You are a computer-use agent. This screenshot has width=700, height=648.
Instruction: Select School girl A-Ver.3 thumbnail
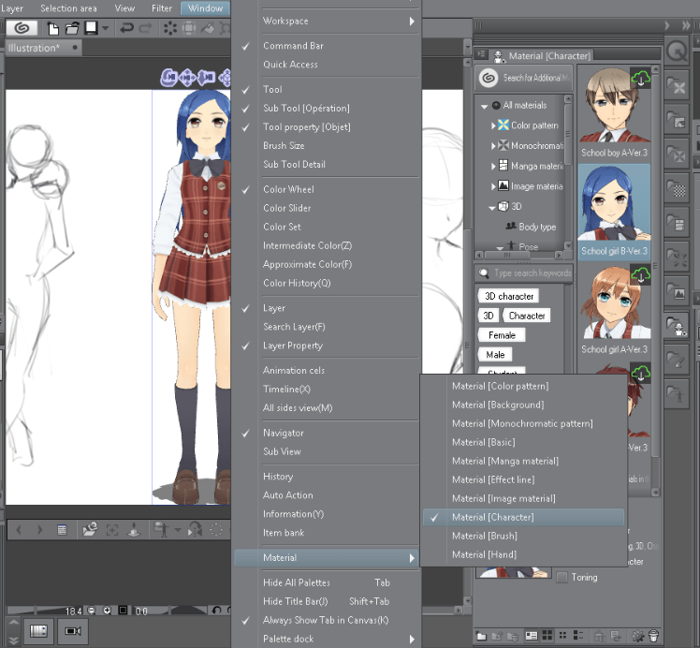[x=614, y=310]
